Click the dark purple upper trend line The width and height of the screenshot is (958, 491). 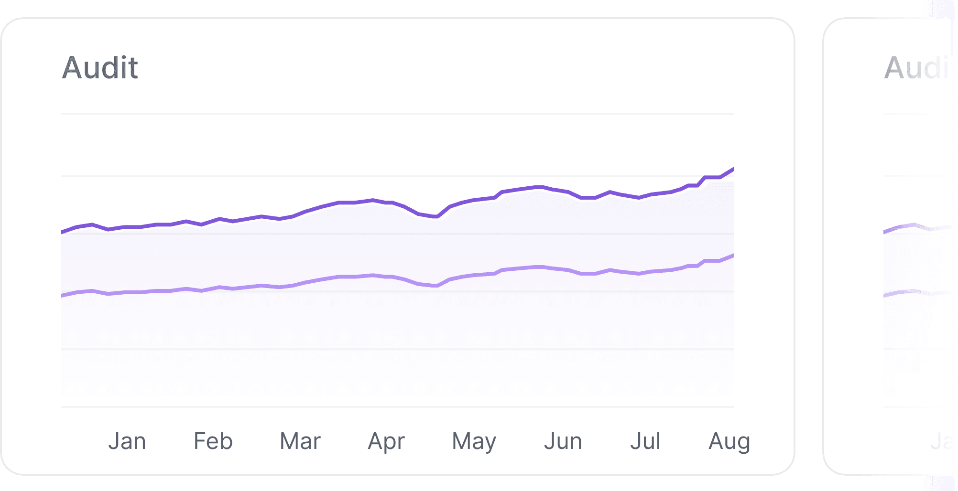click(354, 203)
